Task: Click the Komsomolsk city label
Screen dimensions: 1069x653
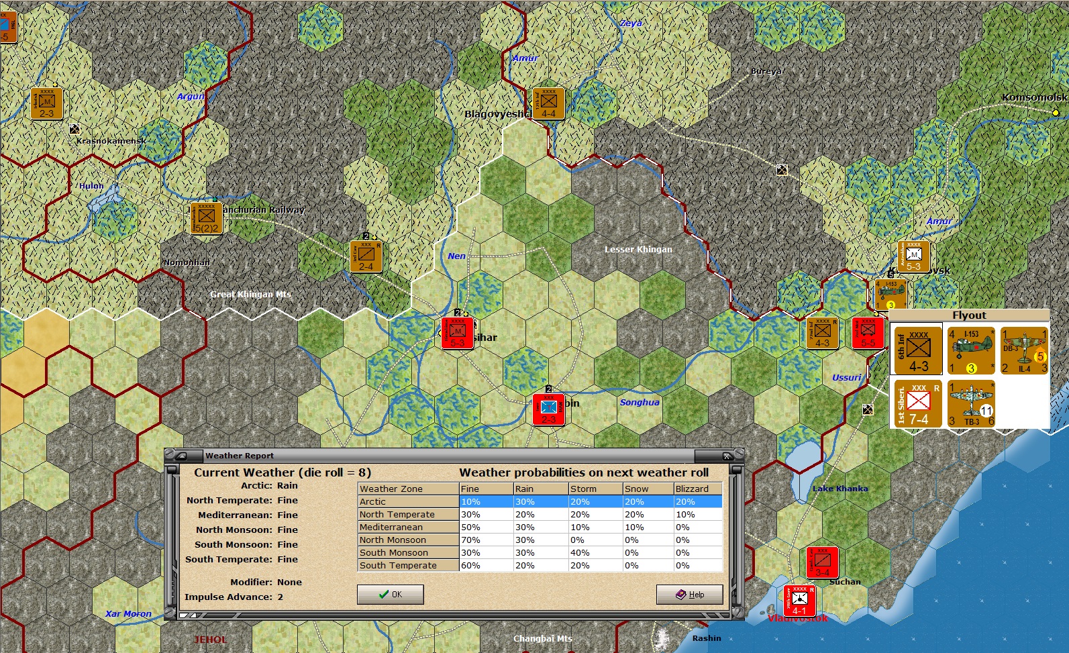Action: click(1034, 97)
